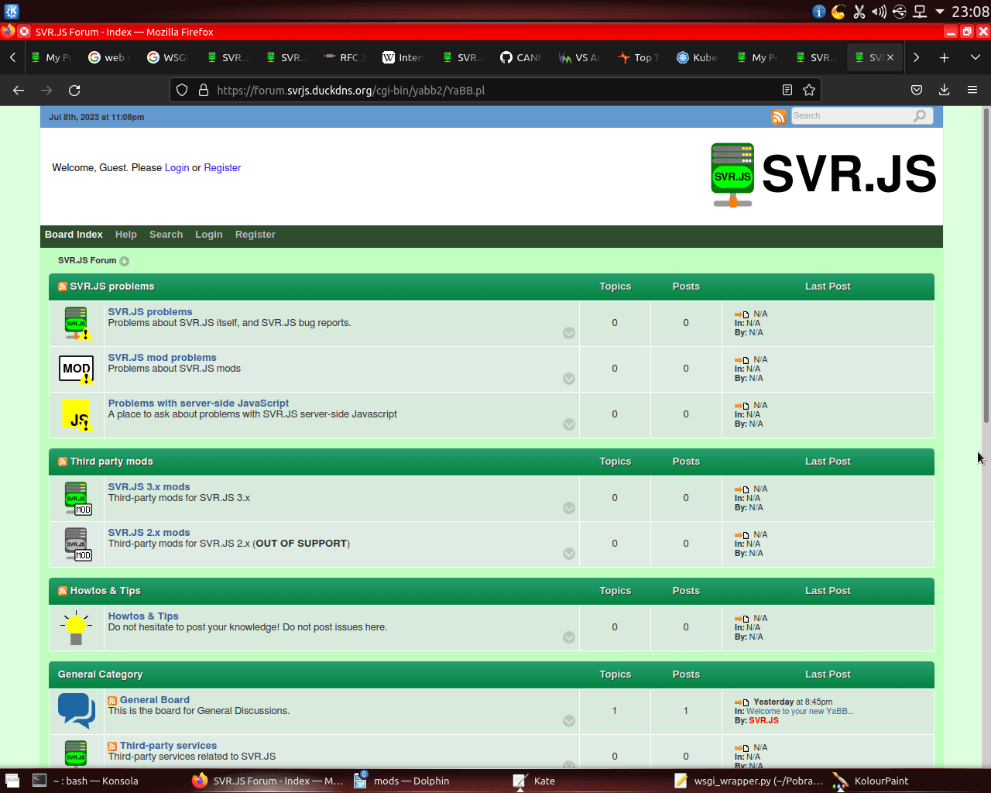Viewport: 991px width, 793px height.
Task: Click the page vertical scrollbar
Action: (x=986, y=266)
